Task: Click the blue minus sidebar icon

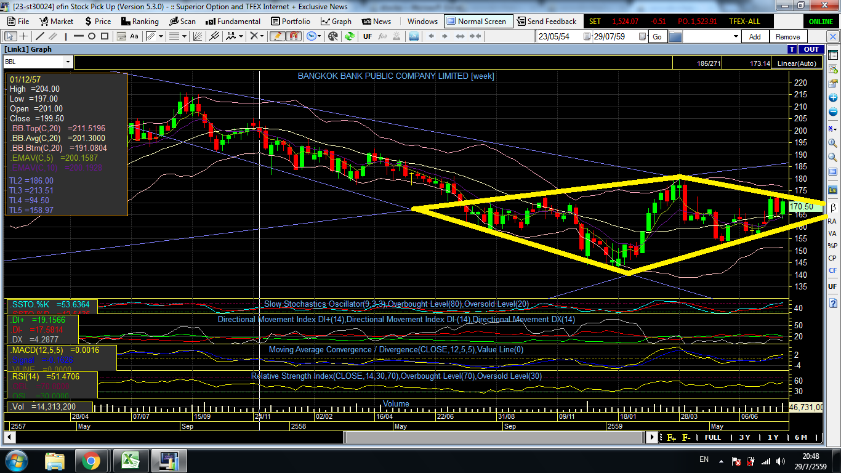Action: [832, 112]
